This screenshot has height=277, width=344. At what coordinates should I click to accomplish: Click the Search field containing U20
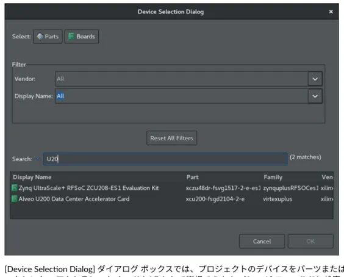165,159
